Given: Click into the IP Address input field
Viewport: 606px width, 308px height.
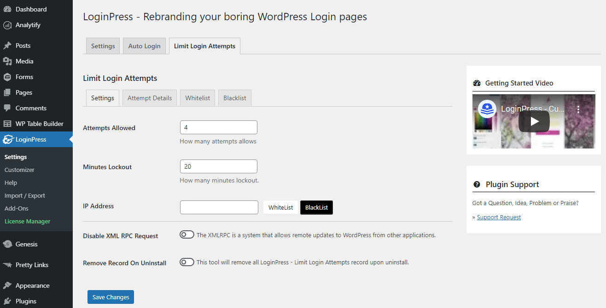Looking at the screenshot, I should click(219, 207).
